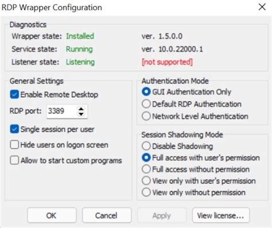Confirm settings with the OK button
This screenshot has width=272, height=228.
[x=52, y=215]
